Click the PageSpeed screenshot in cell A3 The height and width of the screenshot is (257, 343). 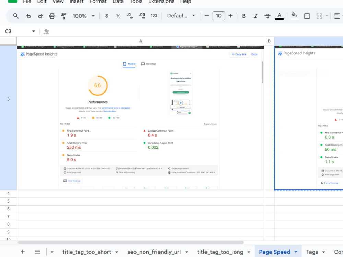pos(140,118)
